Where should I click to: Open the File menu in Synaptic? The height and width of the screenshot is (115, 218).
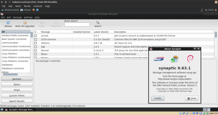click(x=3, y=17)
